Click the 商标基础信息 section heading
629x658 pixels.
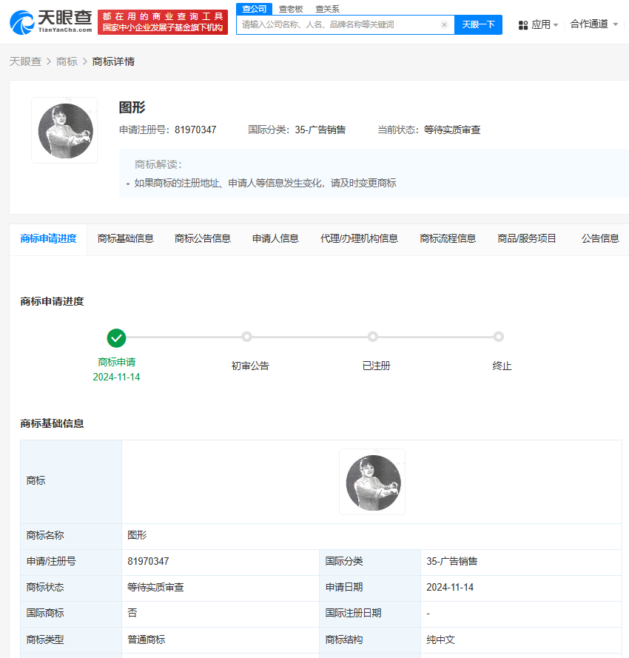[52, 424]
